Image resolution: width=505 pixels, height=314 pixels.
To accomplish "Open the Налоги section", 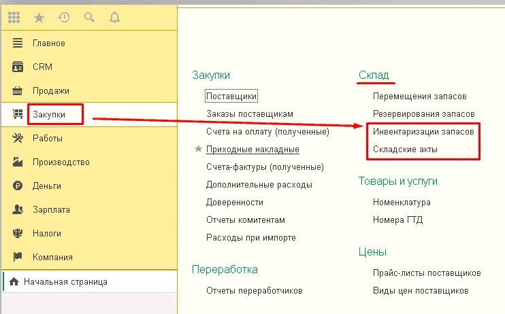I will pos(47,234).
